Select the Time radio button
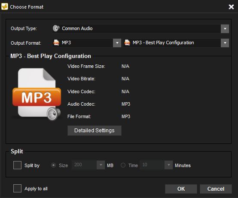This screenshot has height=198, width=238. pos(123,165)
